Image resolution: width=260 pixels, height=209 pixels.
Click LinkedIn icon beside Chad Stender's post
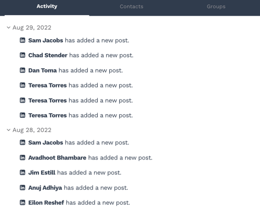coord(22,55)
